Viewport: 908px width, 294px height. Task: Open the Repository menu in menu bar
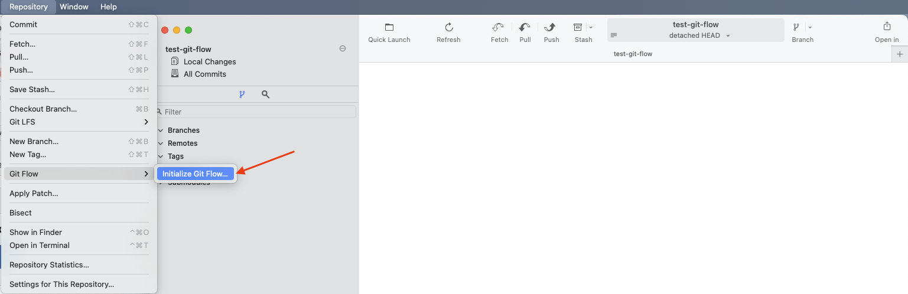pyautogui.click(x=28, y=7)
